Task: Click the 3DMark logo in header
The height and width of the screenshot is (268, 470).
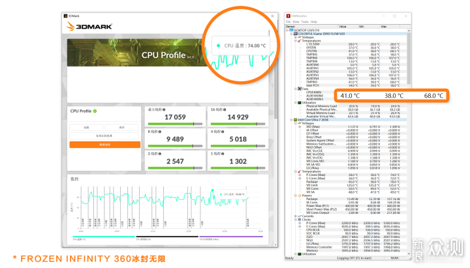Action: click(x=89, y=26)
